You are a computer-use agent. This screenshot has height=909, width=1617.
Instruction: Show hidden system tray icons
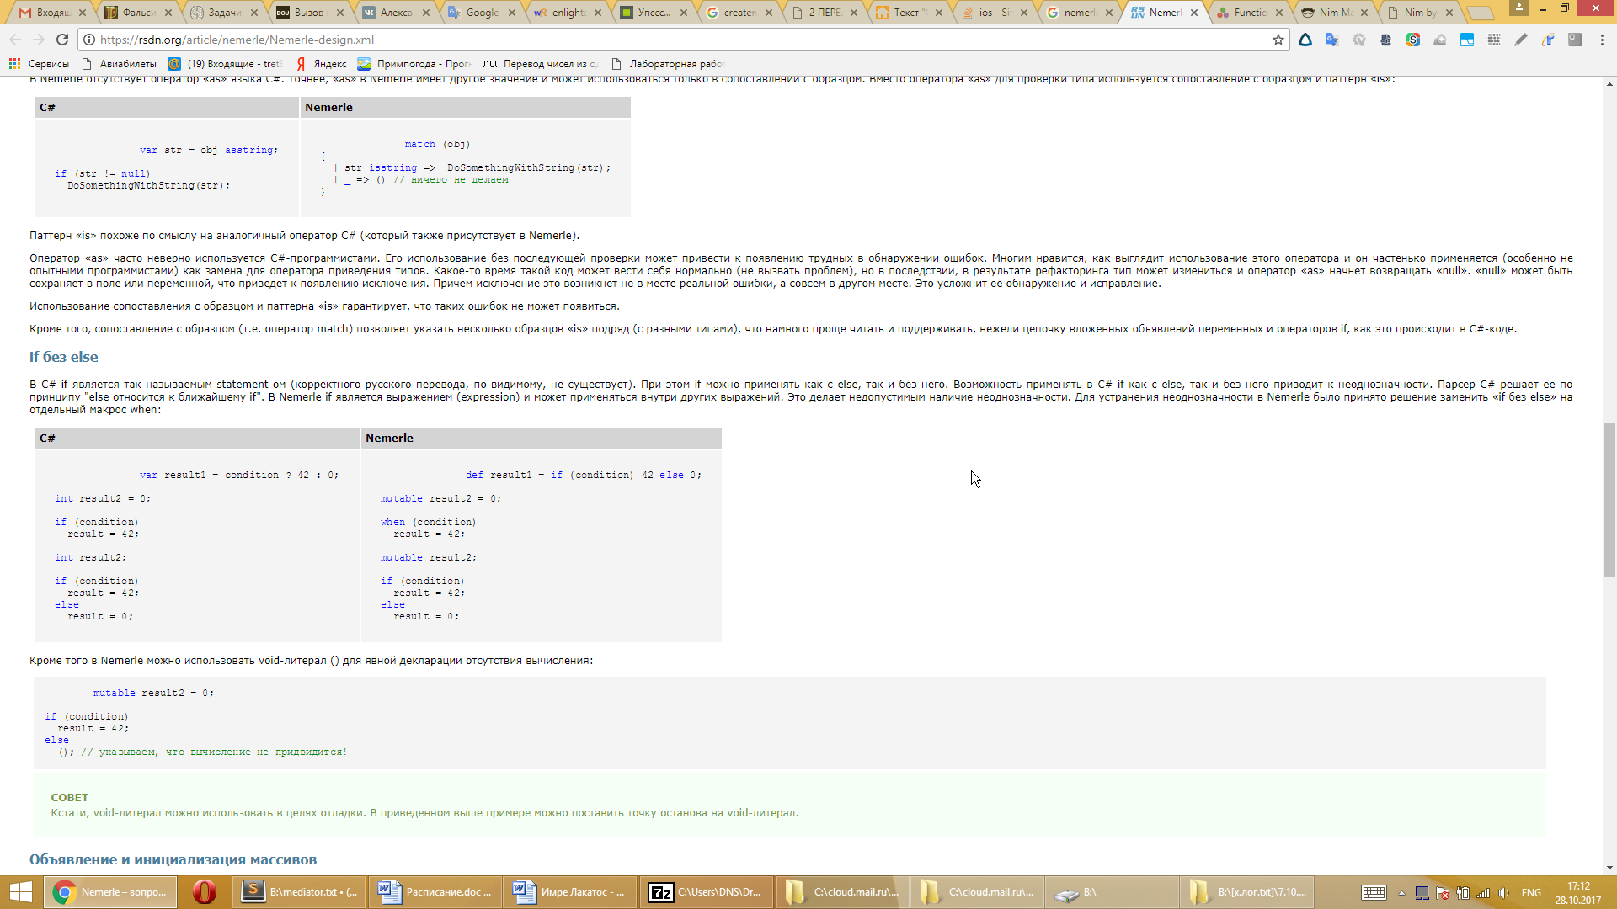coord(1401,893)
